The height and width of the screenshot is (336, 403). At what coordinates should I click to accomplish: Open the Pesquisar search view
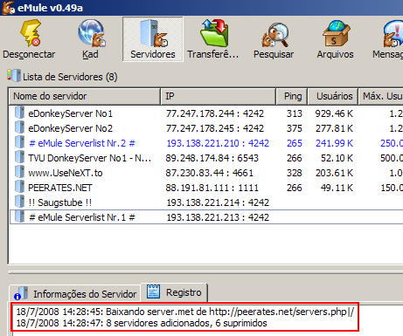[x=274, y=39]
